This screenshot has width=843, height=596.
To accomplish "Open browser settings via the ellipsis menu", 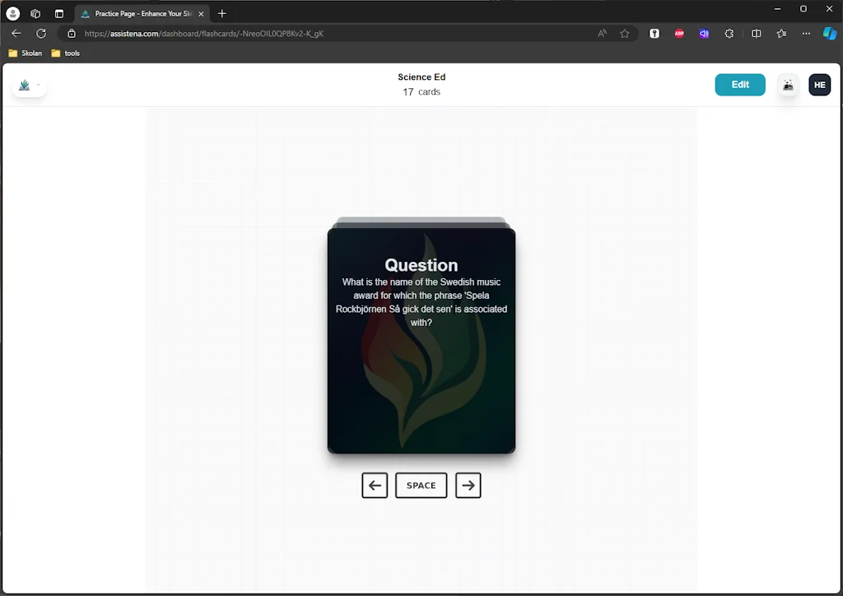I will pyautogui.click(x=805, y=34).
